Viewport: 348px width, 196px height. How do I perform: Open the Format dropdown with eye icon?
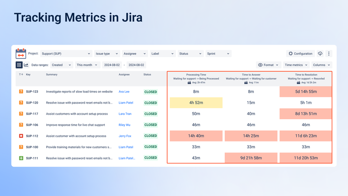click(269, 65)
